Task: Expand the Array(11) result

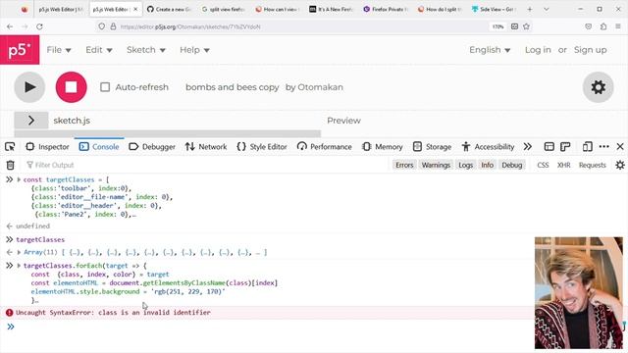Action: pyautogui.click(x=19, y=253)
